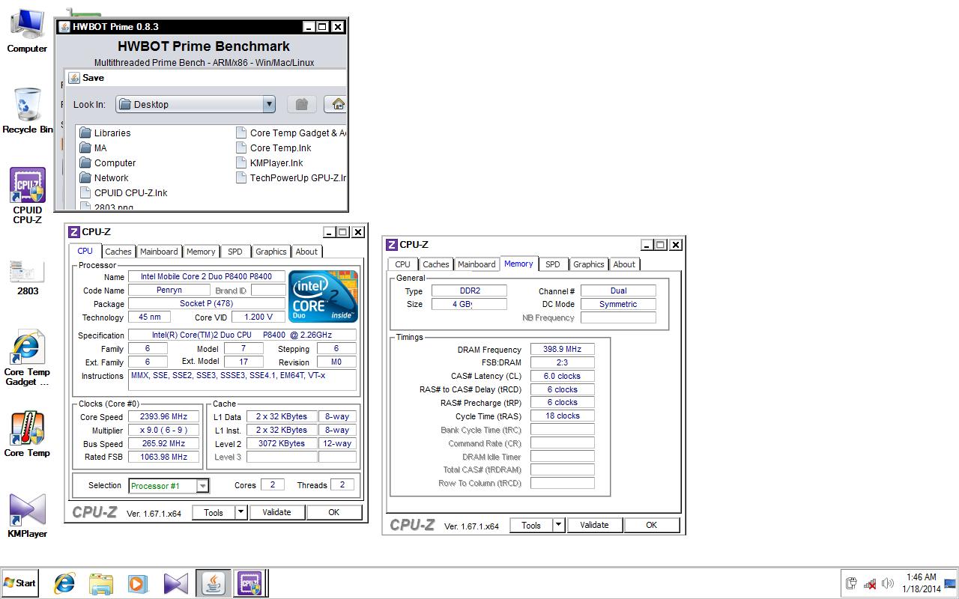959x599 pixels.
Task: Switch to the Java HWBOT Prime taskbar item
Action: click(214, 583)
